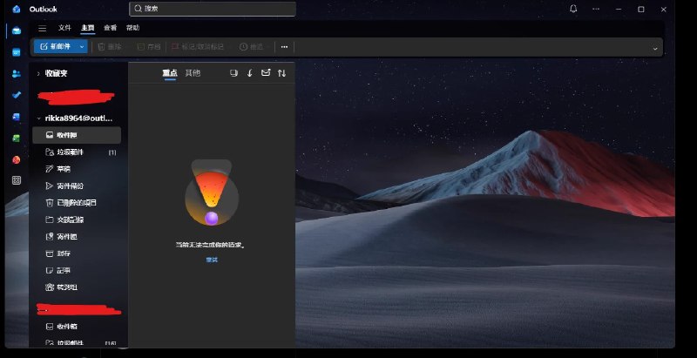Open the 文件 menu tab
The width and height of the screenshot is (697, 358).
(64, 28)
